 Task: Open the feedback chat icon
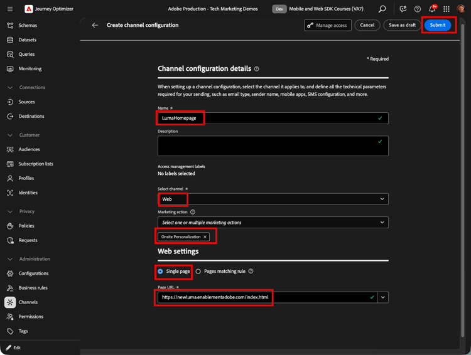(403, 9)
